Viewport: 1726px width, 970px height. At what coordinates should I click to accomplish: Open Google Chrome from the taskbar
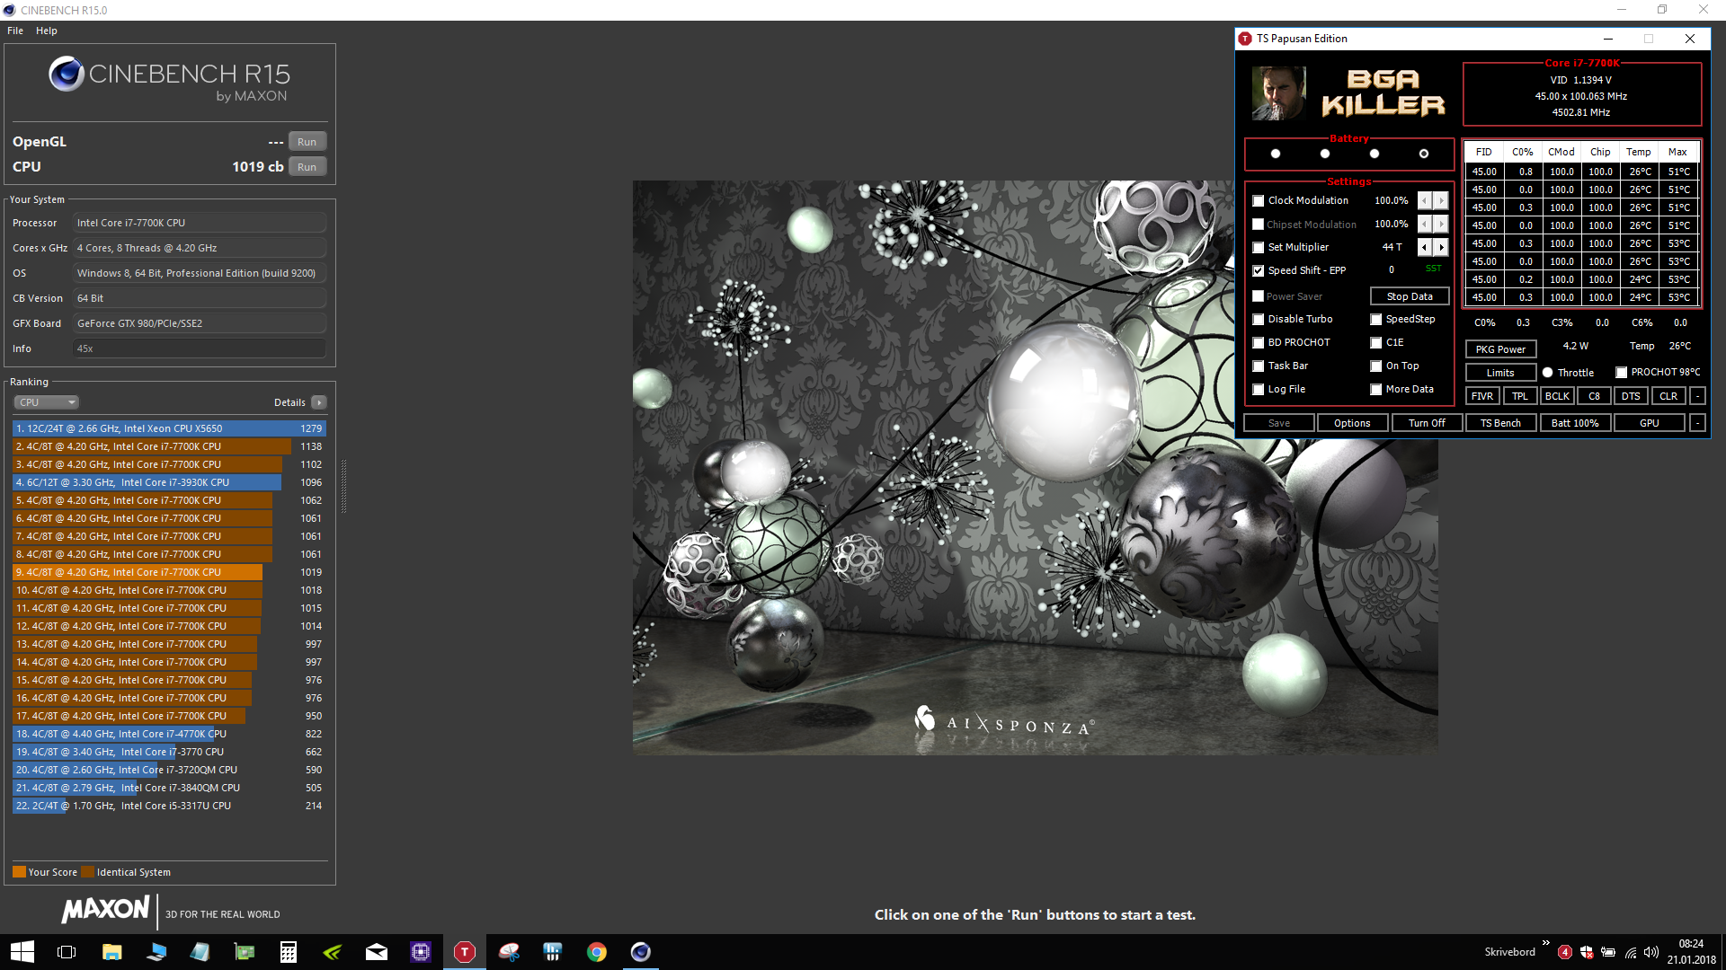point(597,952)
